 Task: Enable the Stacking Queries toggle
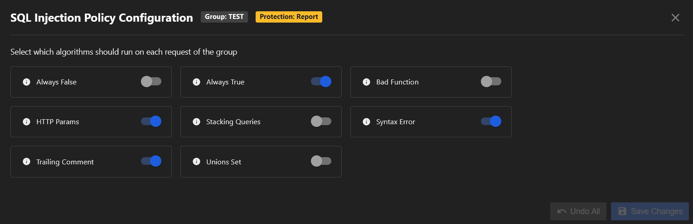[x=321, y=121]
